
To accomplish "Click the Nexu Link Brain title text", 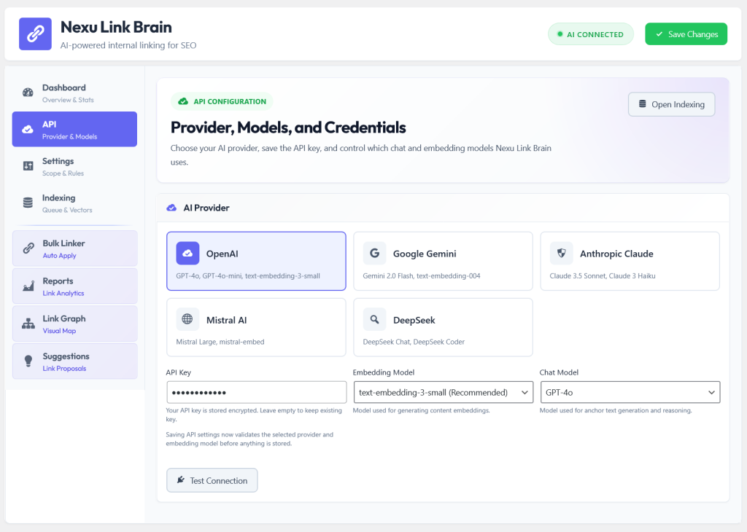I will pyautogui.click(x=116, y=27).
